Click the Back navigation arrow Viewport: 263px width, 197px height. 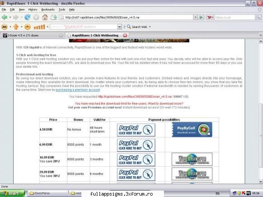pyautogui.click(x=5, y=17)
